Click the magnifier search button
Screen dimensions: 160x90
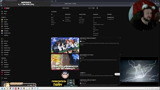click(x=93, y=8)
